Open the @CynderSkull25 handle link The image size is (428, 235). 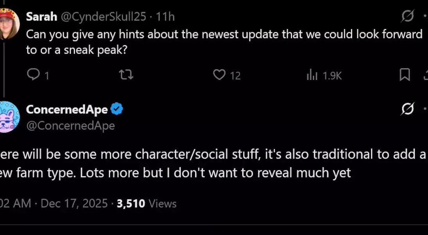tap(103, 16)
